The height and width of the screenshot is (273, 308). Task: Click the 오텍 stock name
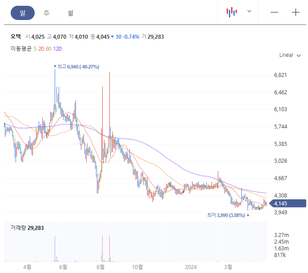pos(16,36)
